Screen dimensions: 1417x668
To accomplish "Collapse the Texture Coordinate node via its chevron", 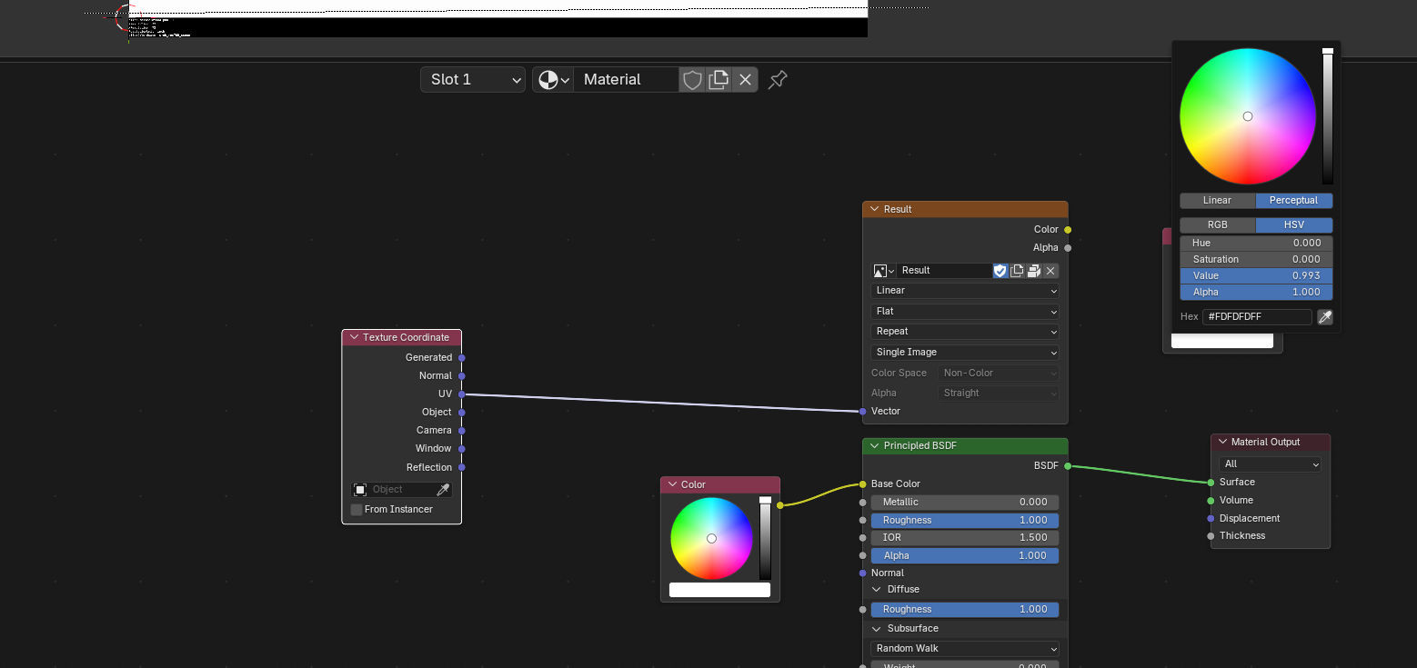I will (x=354, y=338).
